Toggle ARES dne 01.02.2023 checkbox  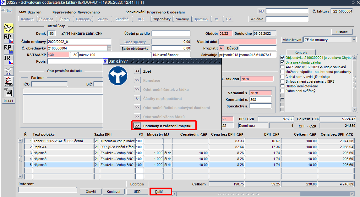[x=282, y=67]
